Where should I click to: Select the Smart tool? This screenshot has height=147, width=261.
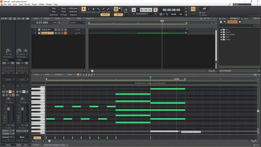point(84,9)
